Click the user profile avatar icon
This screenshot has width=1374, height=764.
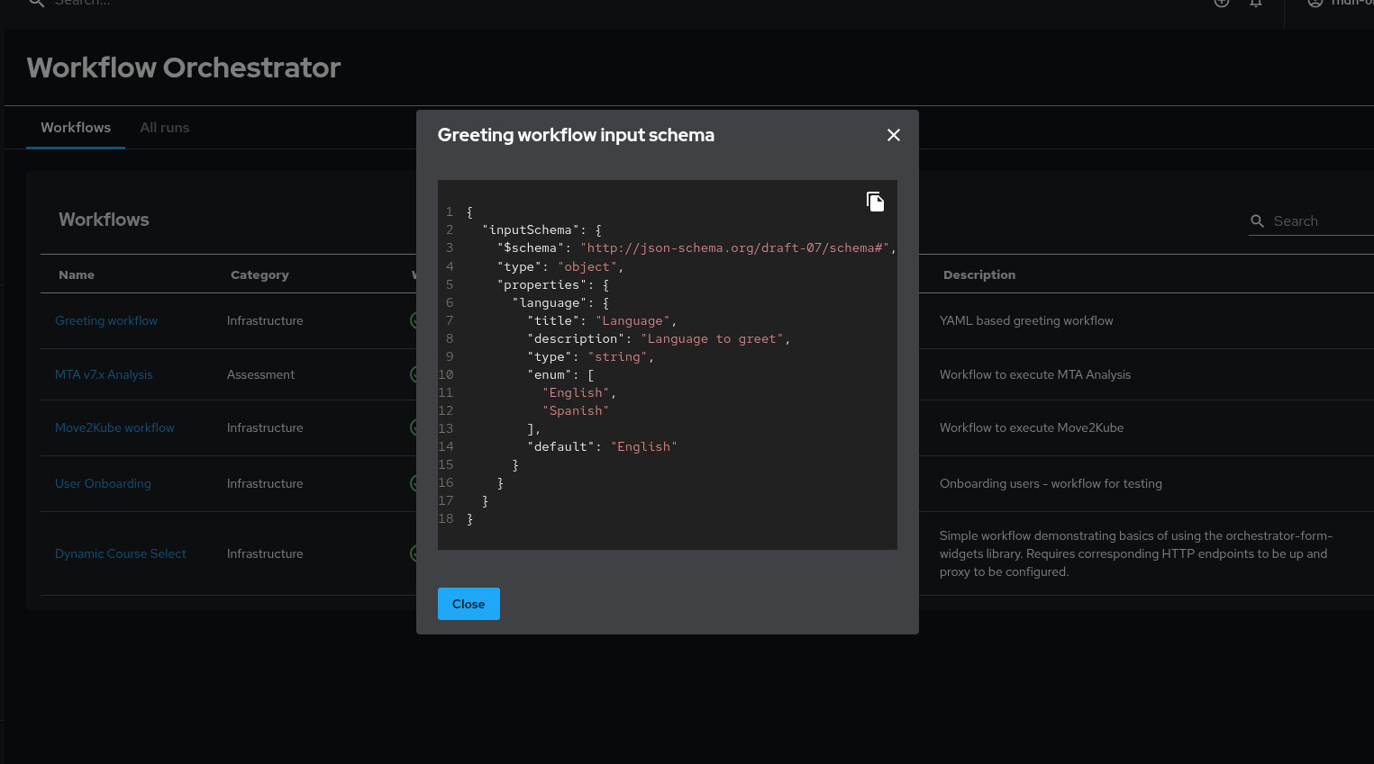[x=1315, y=4]
